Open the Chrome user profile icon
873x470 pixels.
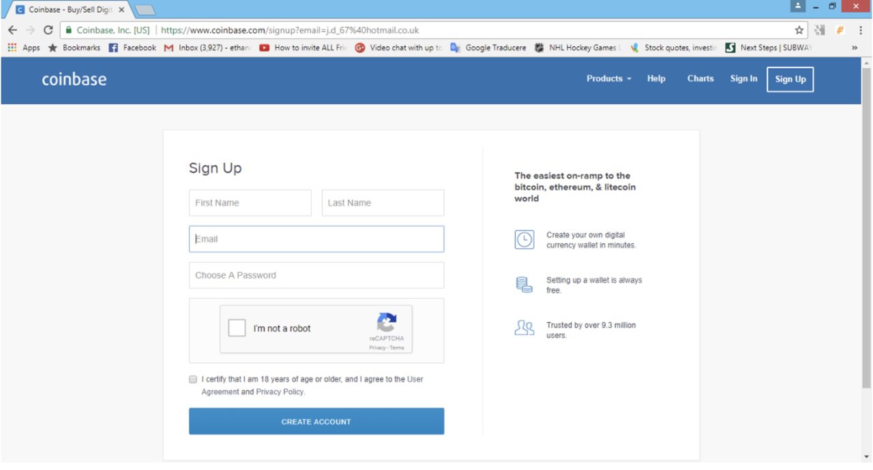tap(798, 6)
